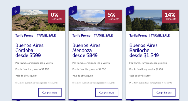Click the Buenos Aires Mendoza desde $849 title
Screen dimensions: 188x101
(86, 50)
